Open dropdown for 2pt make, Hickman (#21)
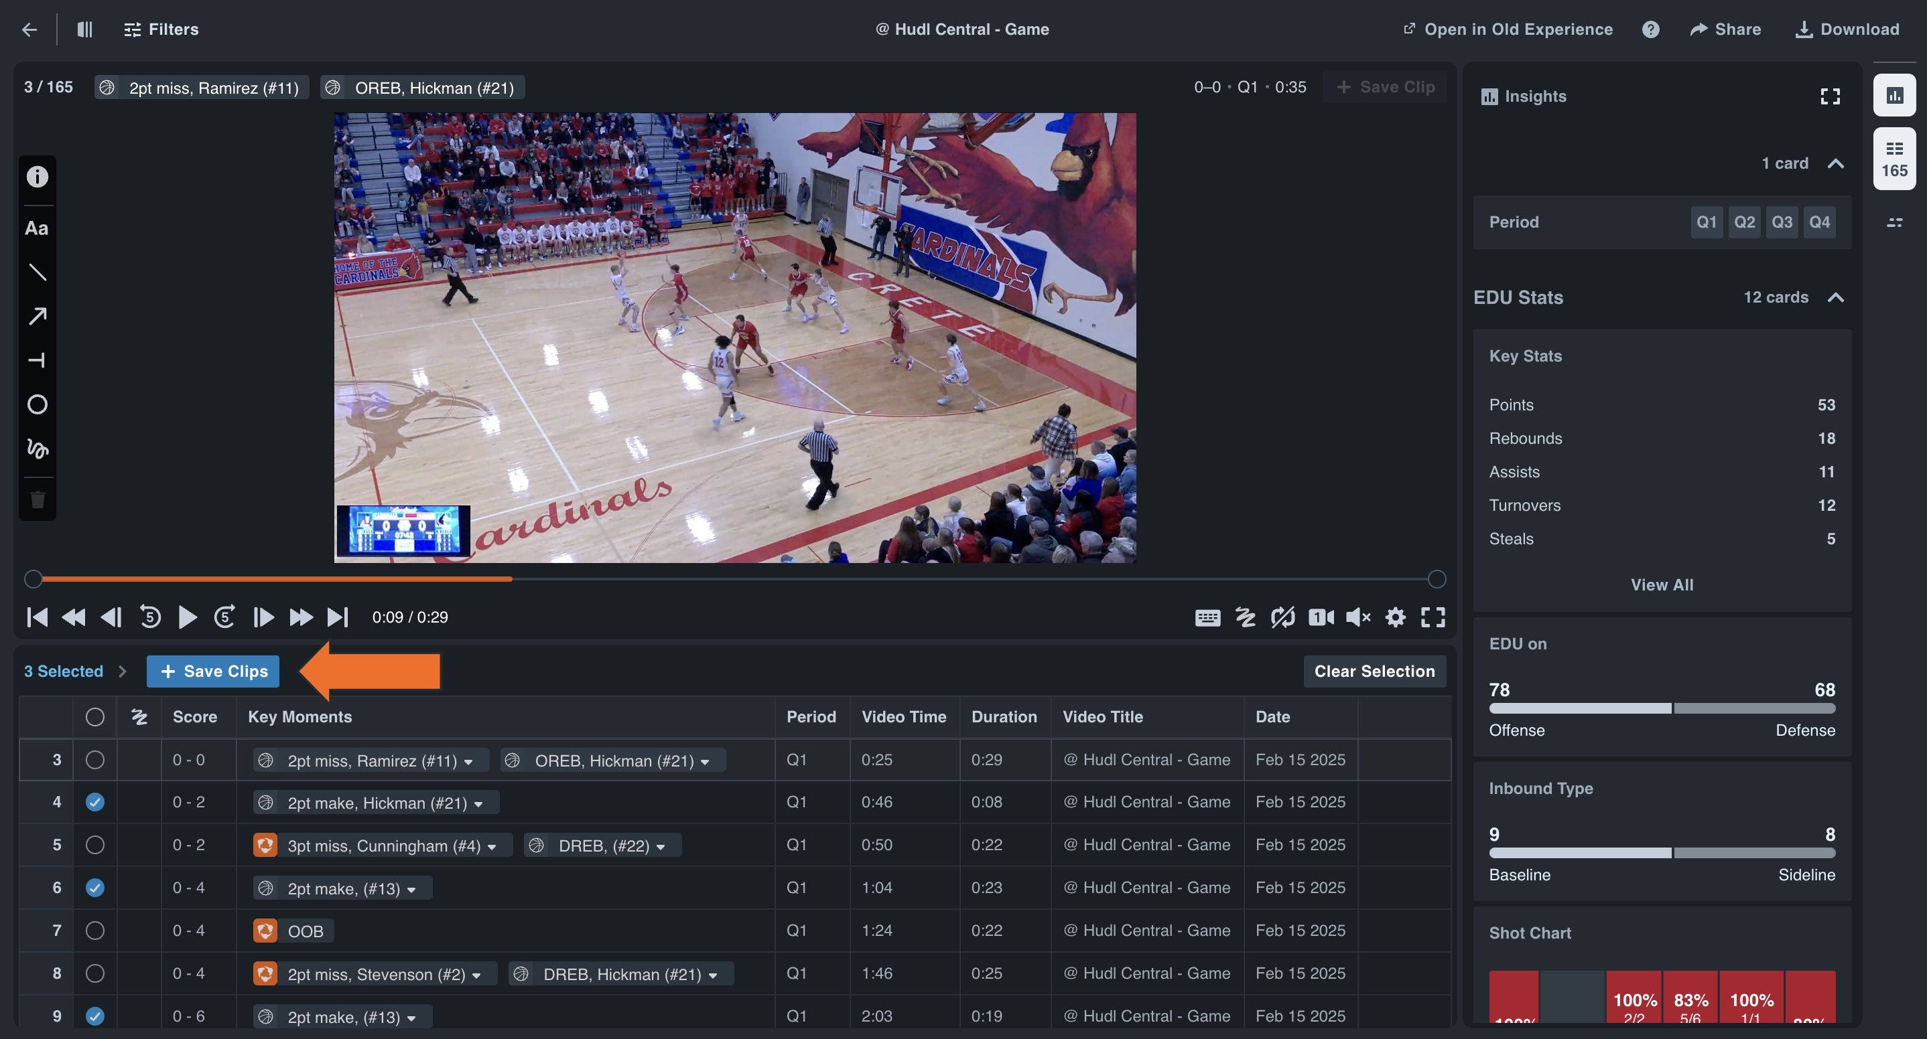Screen dimensions: 1927x1039 [x=479, y=803]
